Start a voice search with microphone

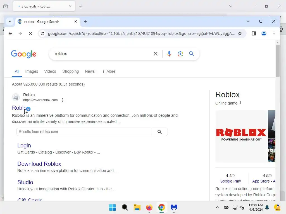pos(169,54)
